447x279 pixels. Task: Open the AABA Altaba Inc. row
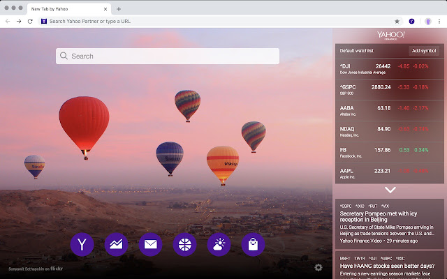pyautogui.click(x=390, y=111)
